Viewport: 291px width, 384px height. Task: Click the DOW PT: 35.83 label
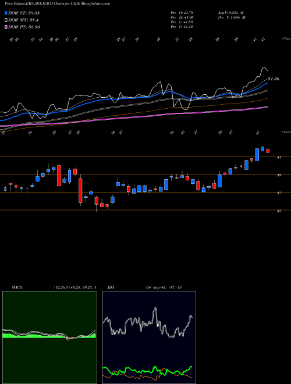[x=24, y=27]
